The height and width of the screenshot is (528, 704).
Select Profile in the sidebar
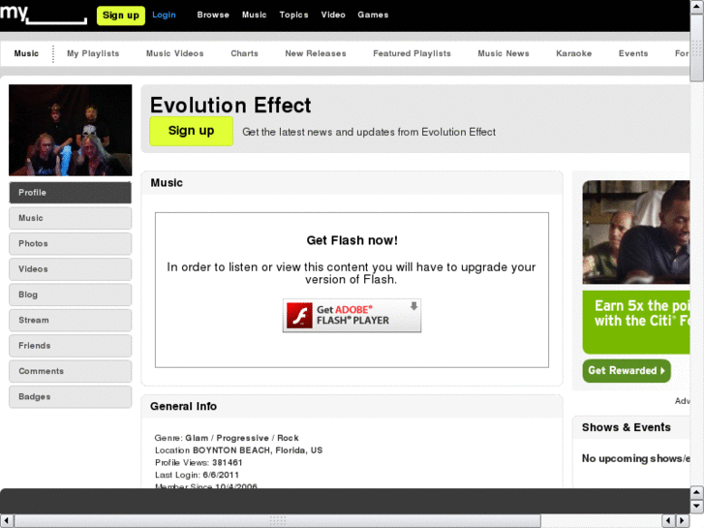[x=70, y=193]
